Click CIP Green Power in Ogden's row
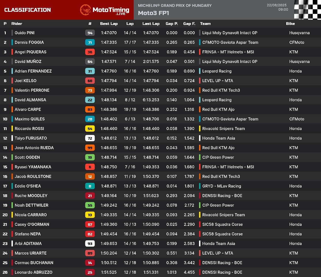 click(x=218, y=157)
